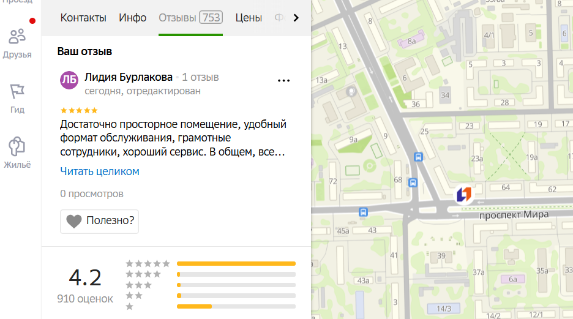Click the Полезно? button
Screen dimensions: 573x319
[99, 221]
